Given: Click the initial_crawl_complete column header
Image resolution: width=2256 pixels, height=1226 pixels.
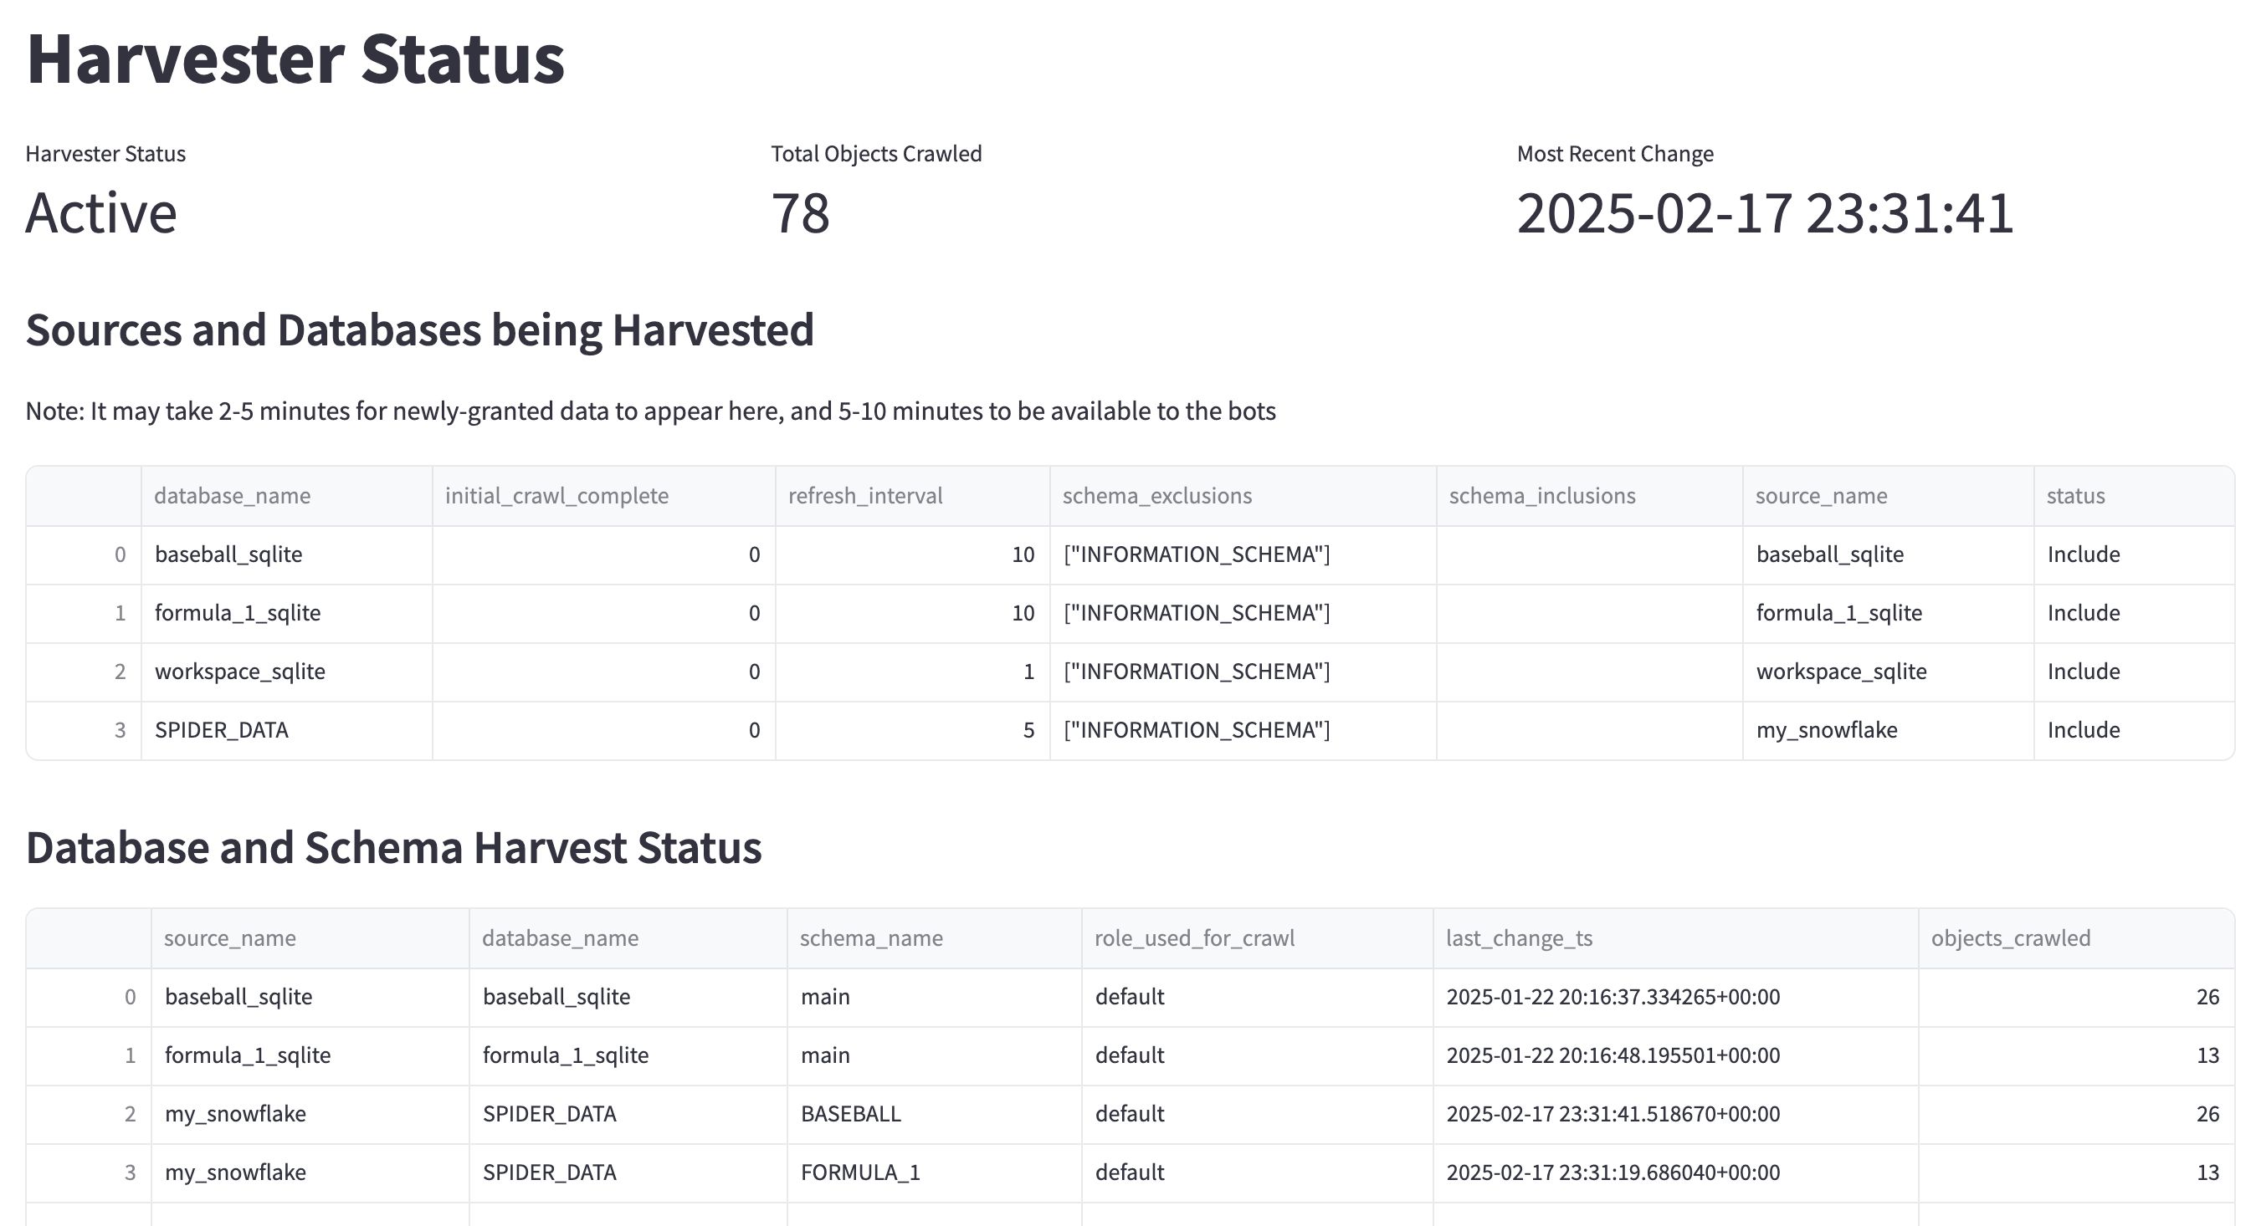Looking at the screenshot, I should pyautogui.click(x=556, y=495).
